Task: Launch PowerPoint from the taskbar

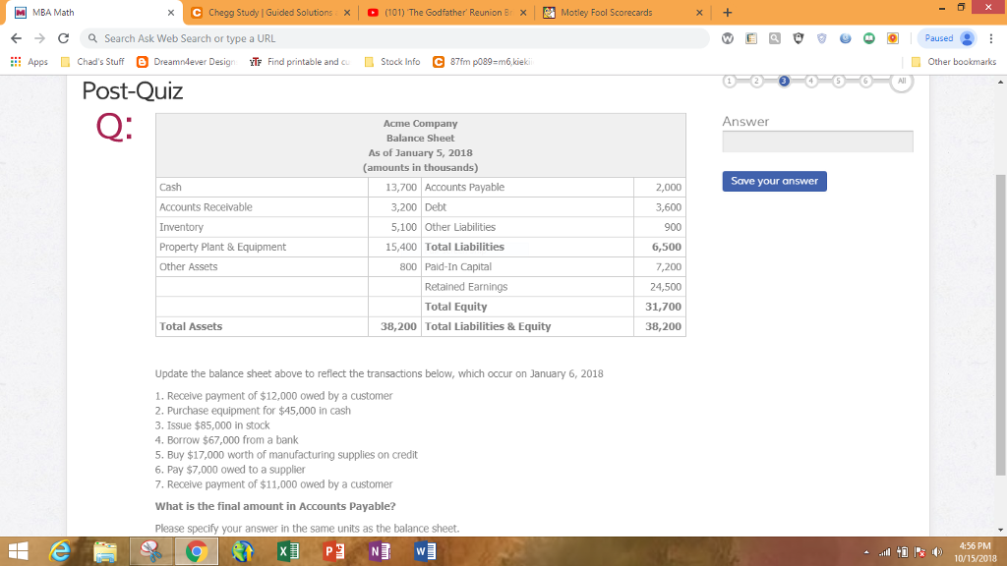Action: (332, 550)
